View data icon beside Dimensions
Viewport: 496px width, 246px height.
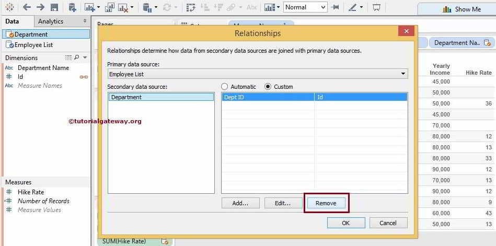pos(68,57)
